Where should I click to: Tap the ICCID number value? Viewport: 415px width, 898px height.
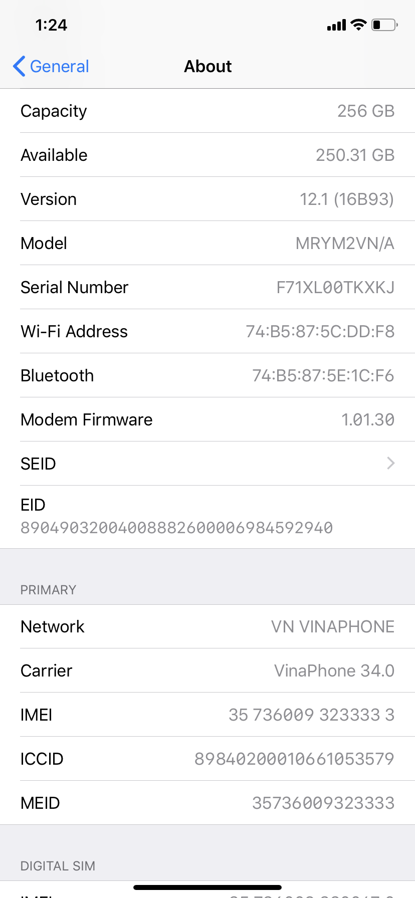(294, 759)
